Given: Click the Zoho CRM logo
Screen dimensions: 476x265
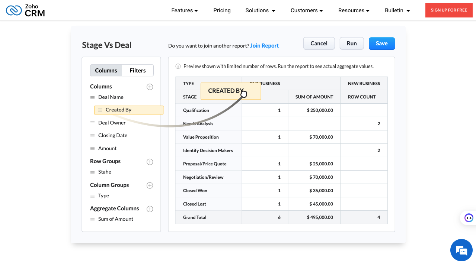Looking at the screenshot, I should pyautogui.click(x=25, y=10).
